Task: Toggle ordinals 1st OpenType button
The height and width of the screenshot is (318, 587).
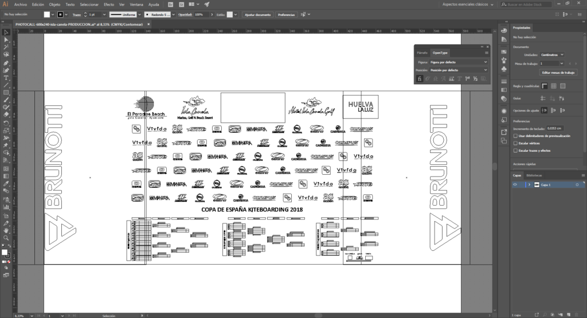Action: click(467, 78)
